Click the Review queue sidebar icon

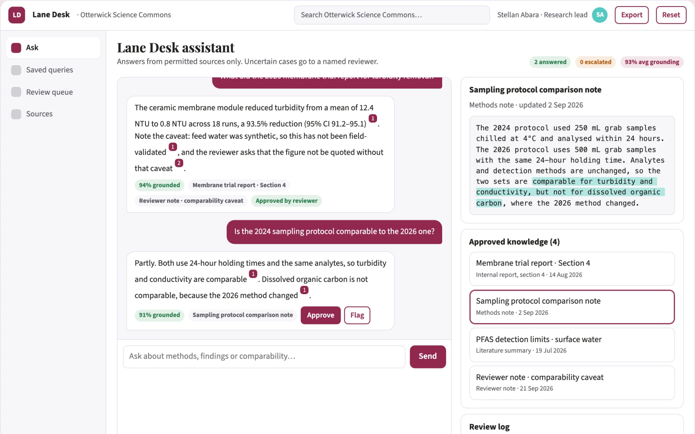pos(16,92)
